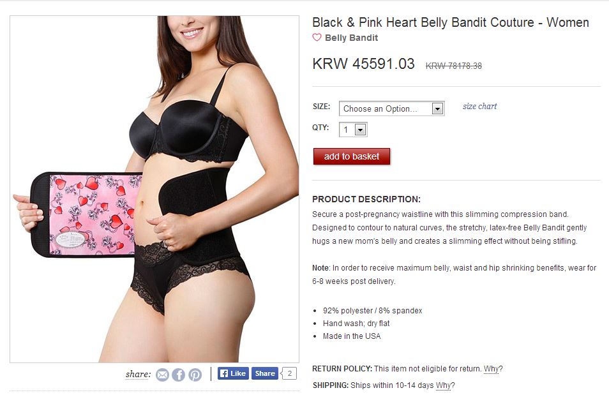This screenshot has height=395, width=609.
Task: Open the Size 'Choose an Option' dropdown
Action: [x=391, y=108]
